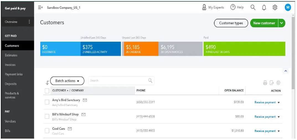Click the sort arrow beside Batch actions
297x140 pixels.
(47, 83)
